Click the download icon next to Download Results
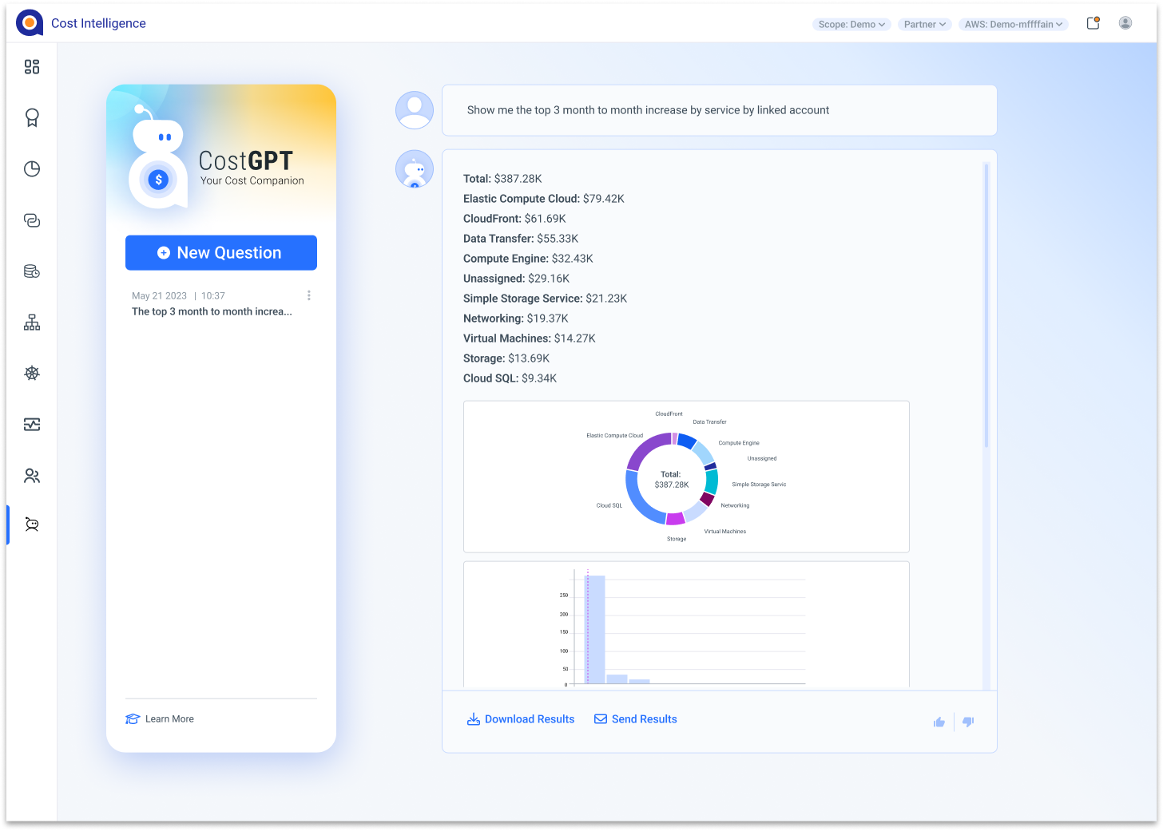This screenshot has height=831, width=1163. click(x=474, y=719)
